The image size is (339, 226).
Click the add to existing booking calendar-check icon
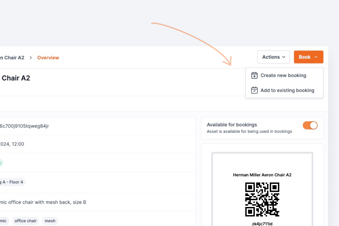pos(254,90)
